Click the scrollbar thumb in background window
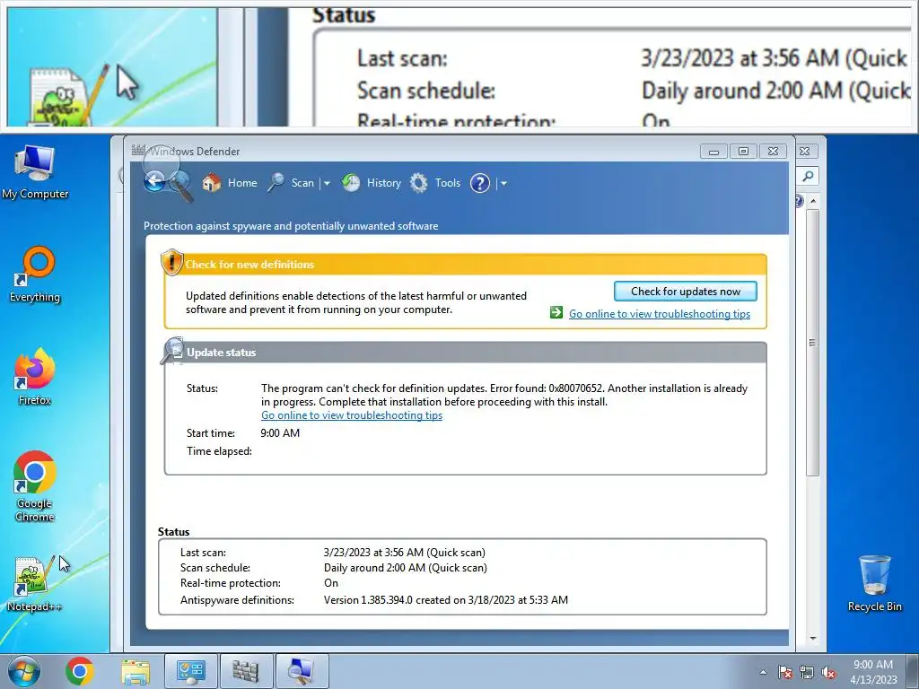The width and height of the screenshot is (919, 689). point(812,343)
